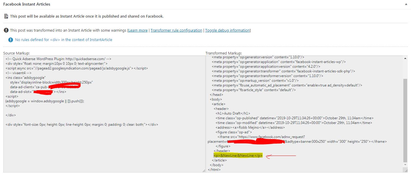Click the 'This post will be available' notice text

click(x=87, y=16)
